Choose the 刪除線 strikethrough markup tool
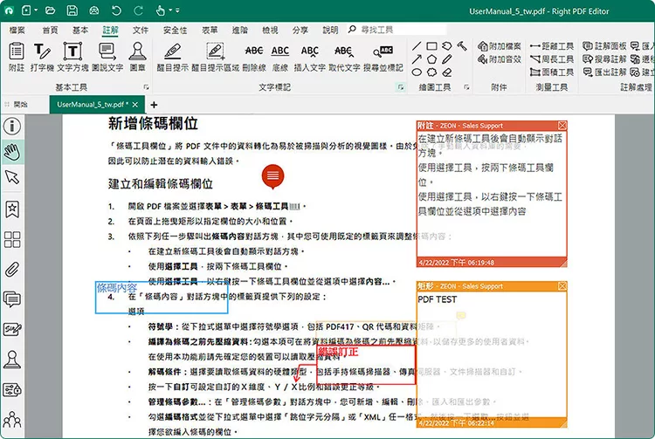The height and width of the screenshot is (439, 655). (x=253, y=56)
